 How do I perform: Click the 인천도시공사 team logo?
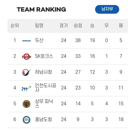point(26,88)
